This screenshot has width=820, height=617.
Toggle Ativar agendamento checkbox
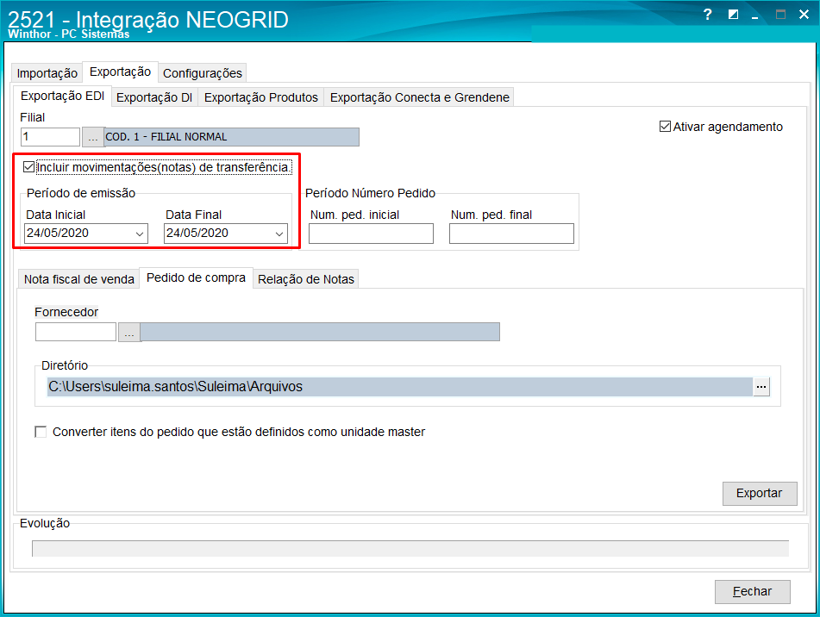tap(665, 127)
